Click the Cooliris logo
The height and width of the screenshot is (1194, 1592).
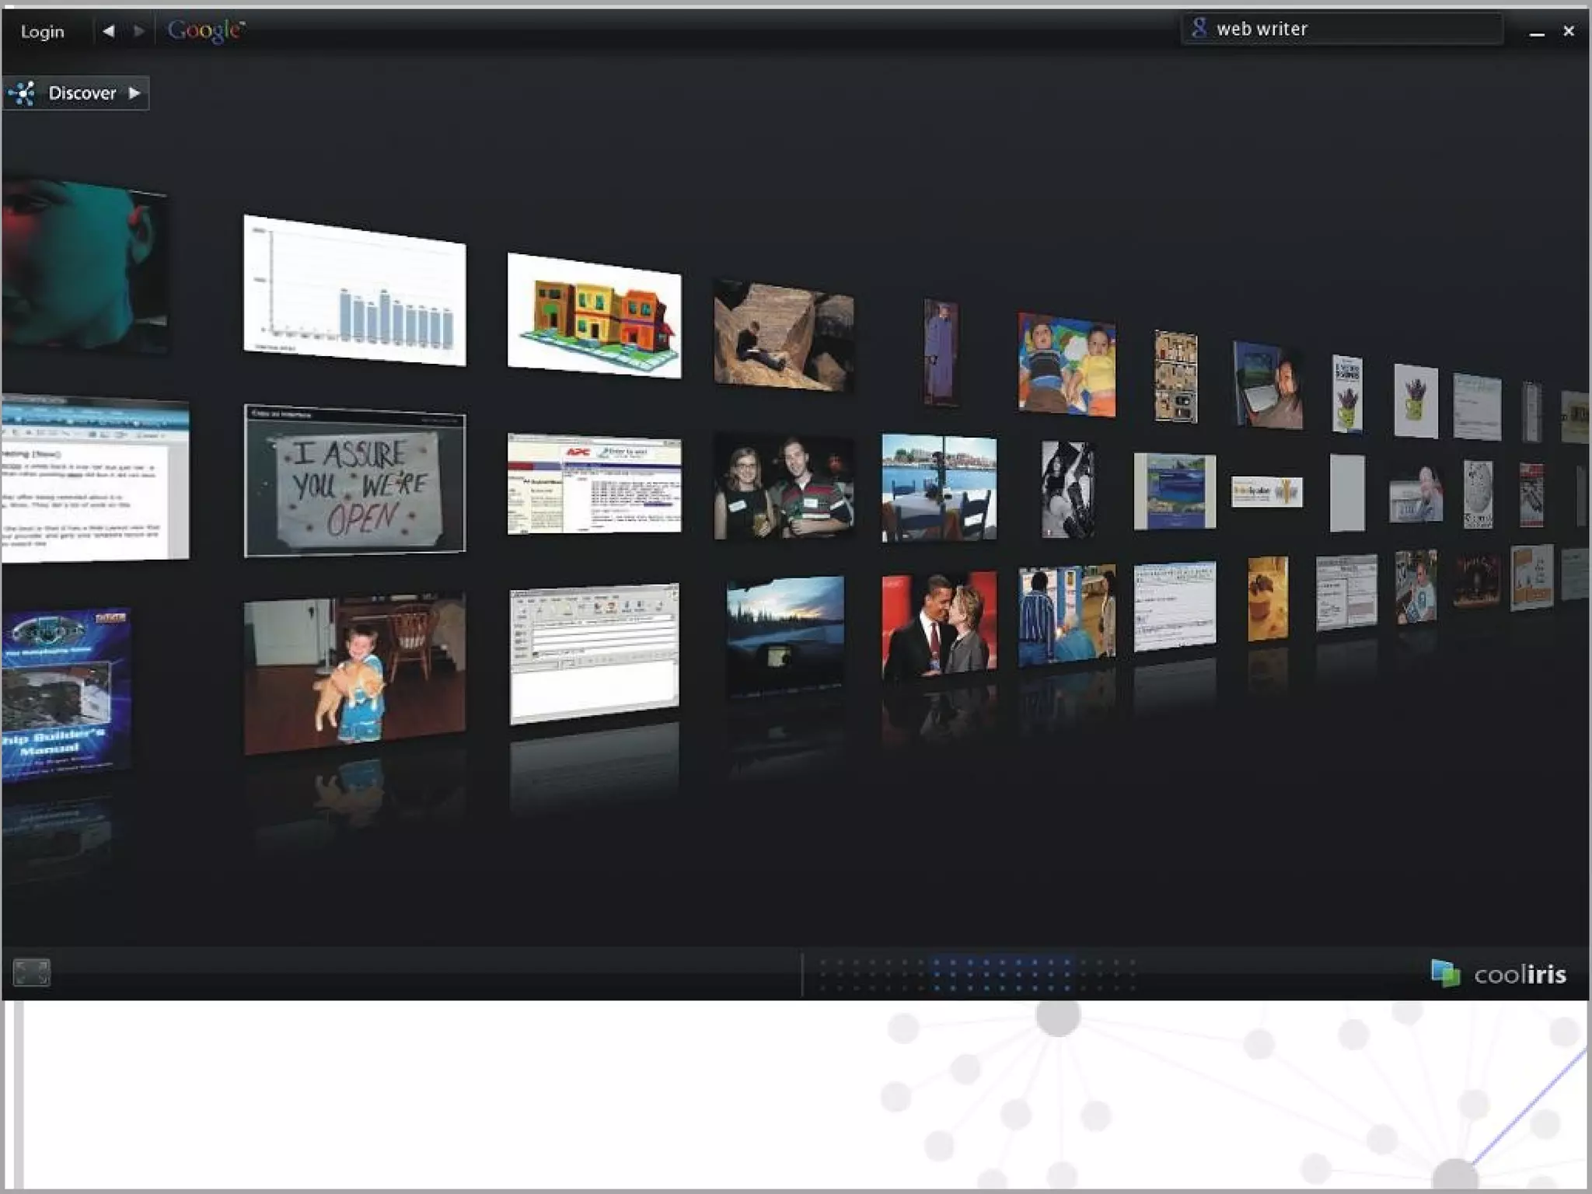click(1498, 973)
